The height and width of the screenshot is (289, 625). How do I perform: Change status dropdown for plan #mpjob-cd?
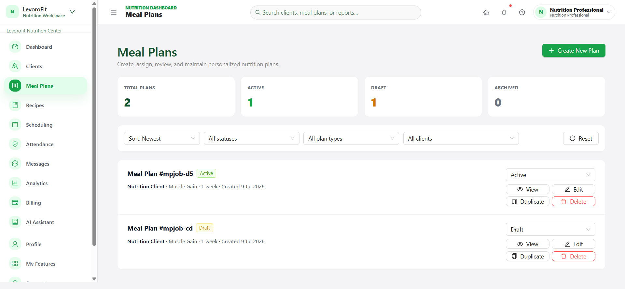click(550, 229)
